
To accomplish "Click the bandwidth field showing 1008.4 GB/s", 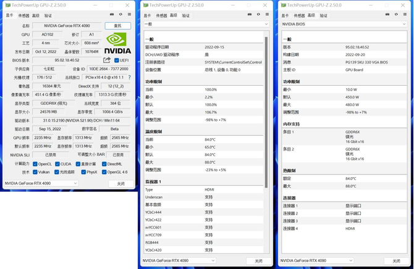I will tap(112, 112).
